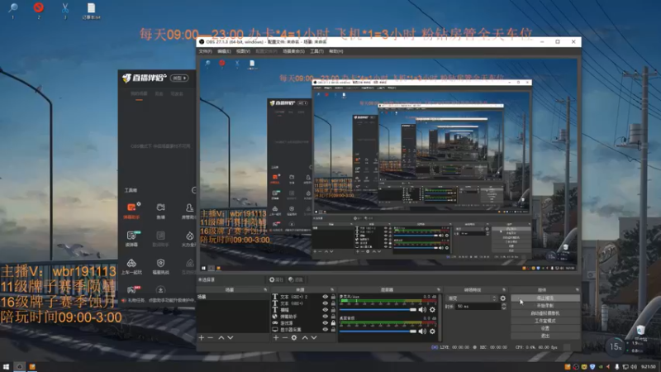
Task: Pop out the 来源 dock header icon
Action: (x=332, y=290)
